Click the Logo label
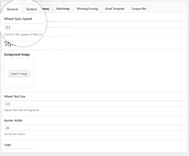Screen dimensions: 189x156 8,145
